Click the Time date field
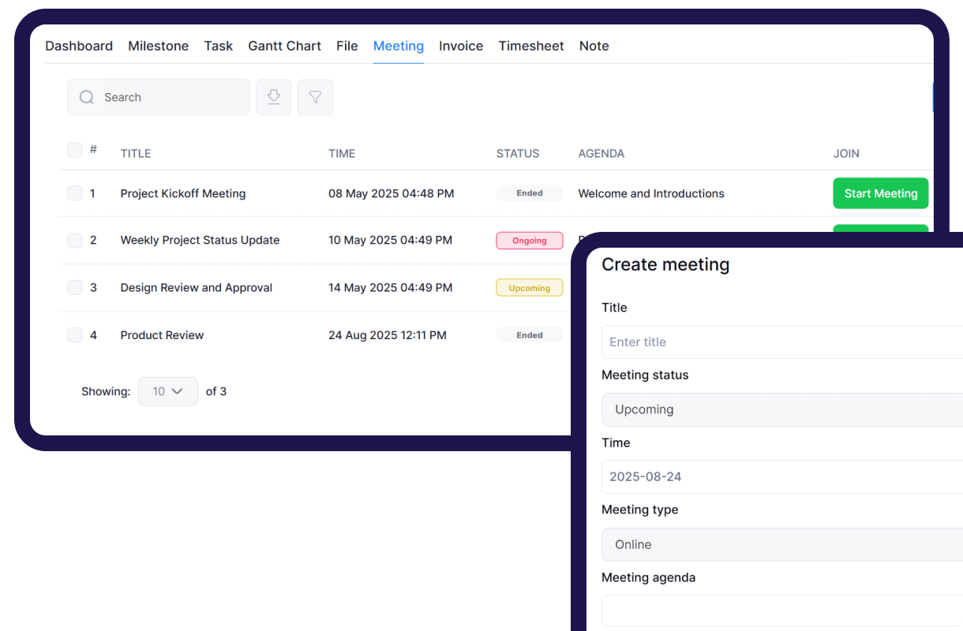The width and height of the screenshot is (963, 631). (781, 476)
